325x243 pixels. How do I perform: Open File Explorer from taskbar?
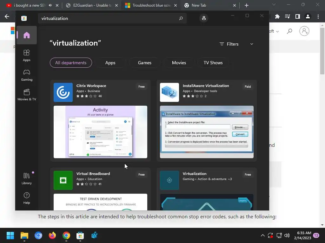(24, 235)
